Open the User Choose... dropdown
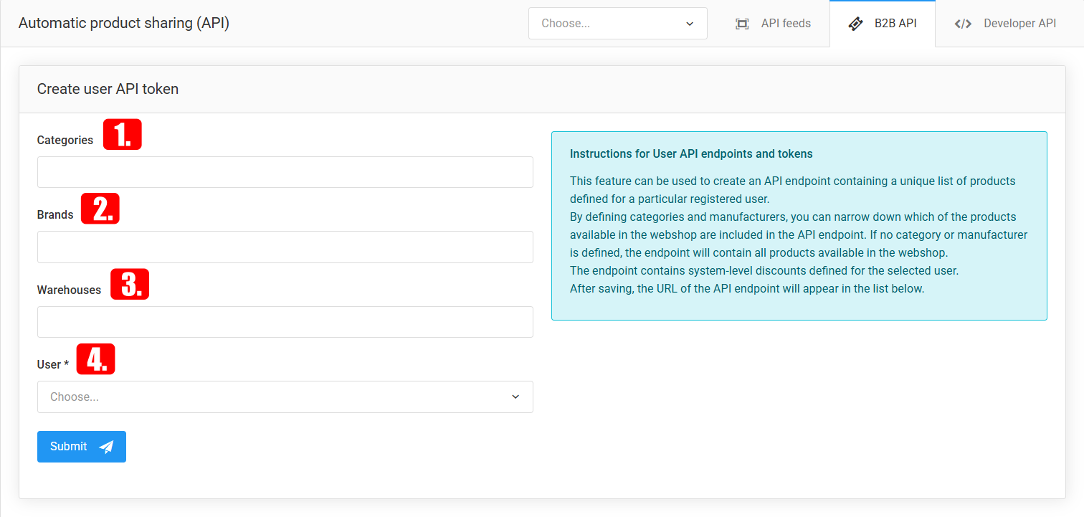This screenshot has width=1084, height=517. [285, 397]
